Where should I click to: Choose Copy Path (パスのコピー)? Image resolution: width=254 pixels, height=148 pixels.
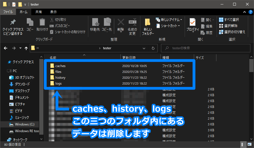(x=60, y=26)
